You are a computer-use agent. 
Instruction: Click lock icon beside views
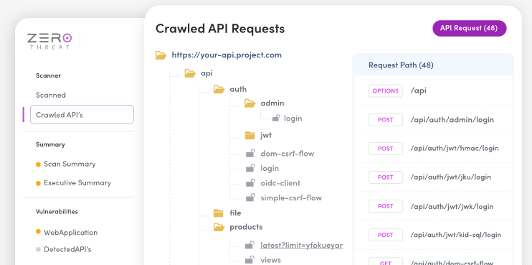(x=250, y=260)
